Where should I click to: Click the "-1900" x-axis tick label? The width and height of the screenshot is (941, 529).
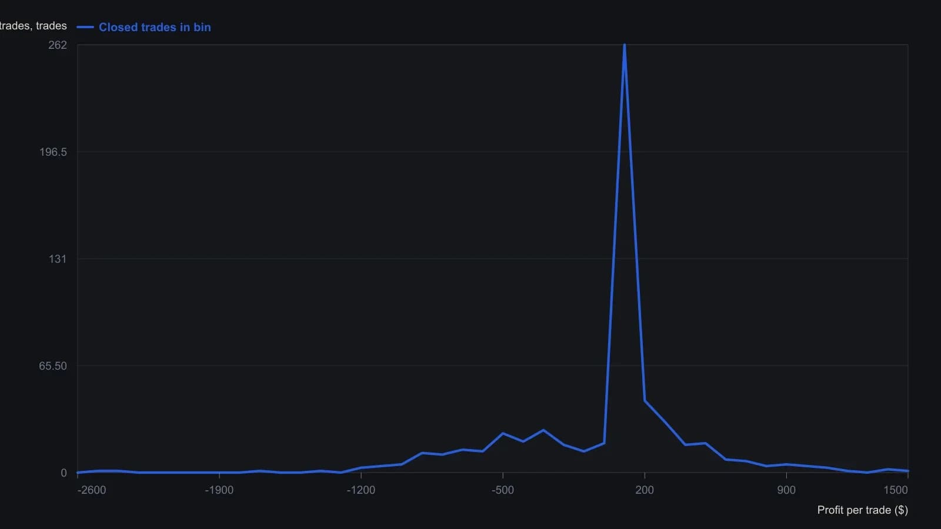coord(219,490)
